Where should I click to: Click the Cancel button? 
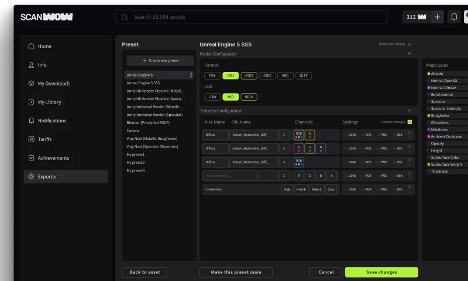tap(326, 272)
